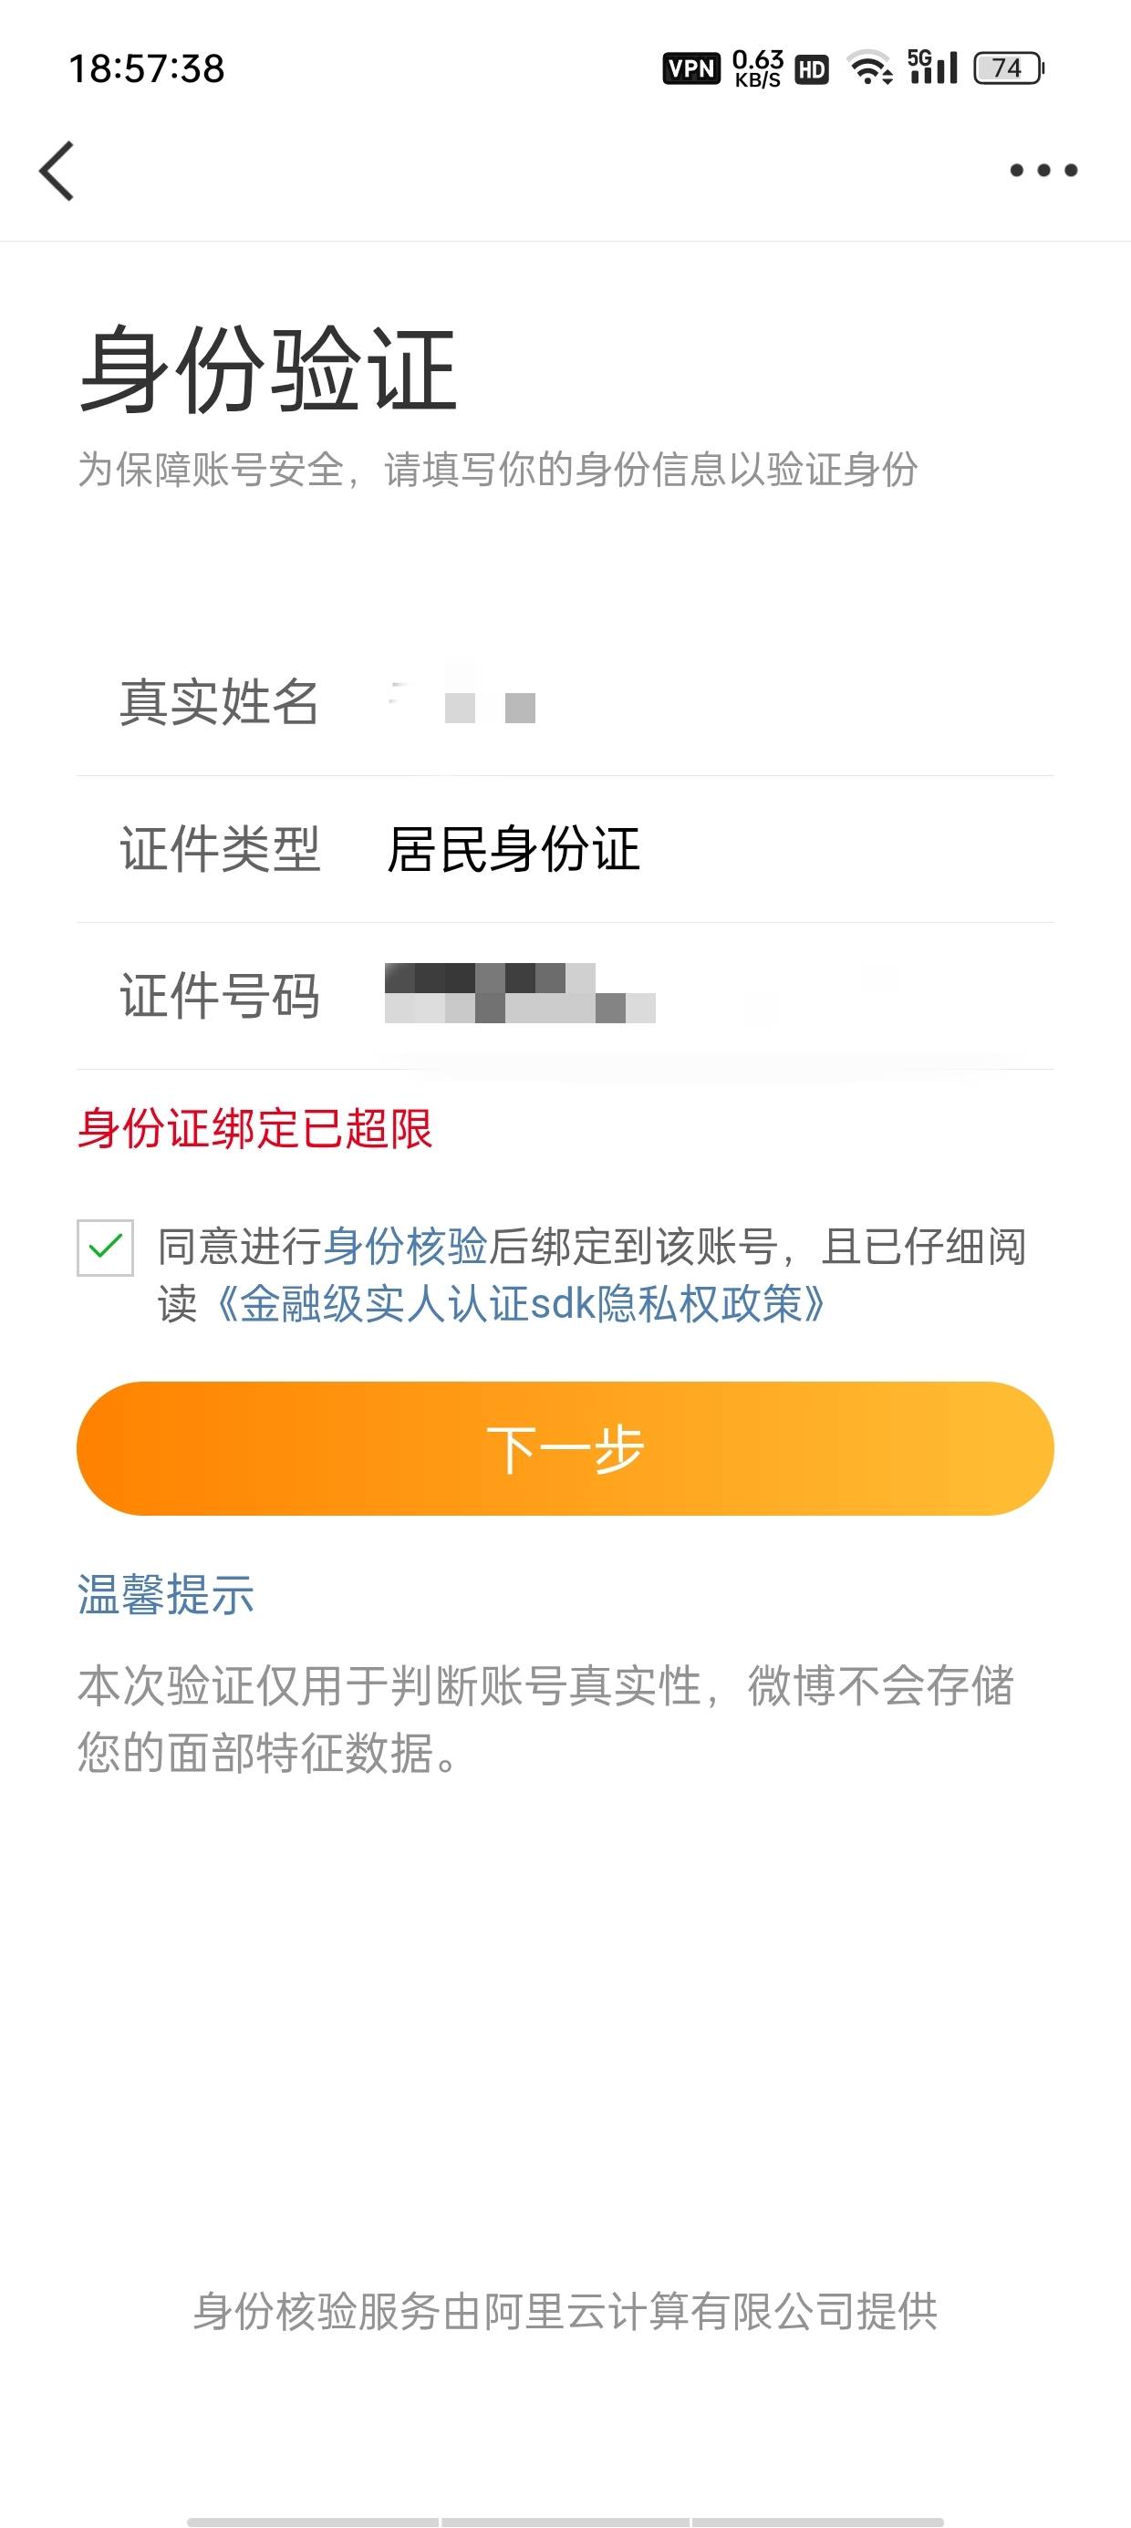This screenshot has height=2528, width=1131.
Task: Tap the network speed KB/S indicator
Action: (x=757, y=68)
